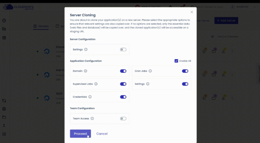Click the info icon next to Cron Jobs
The width and height of the screenshot is (260, 143).
(x=150, y=71)
